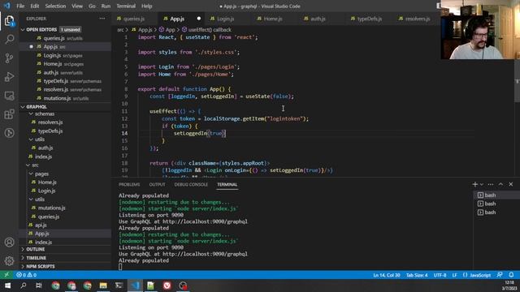Switch to the queries.js editor tab
The width and height of the screenshot is (520, 292).
point(134,19)
